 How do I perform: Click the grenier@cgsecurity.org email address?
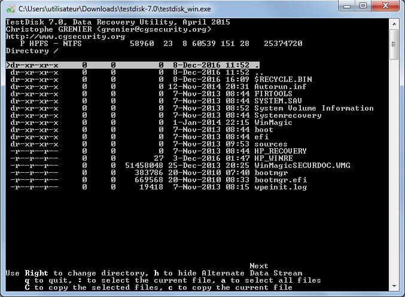(x=154, y=29)
